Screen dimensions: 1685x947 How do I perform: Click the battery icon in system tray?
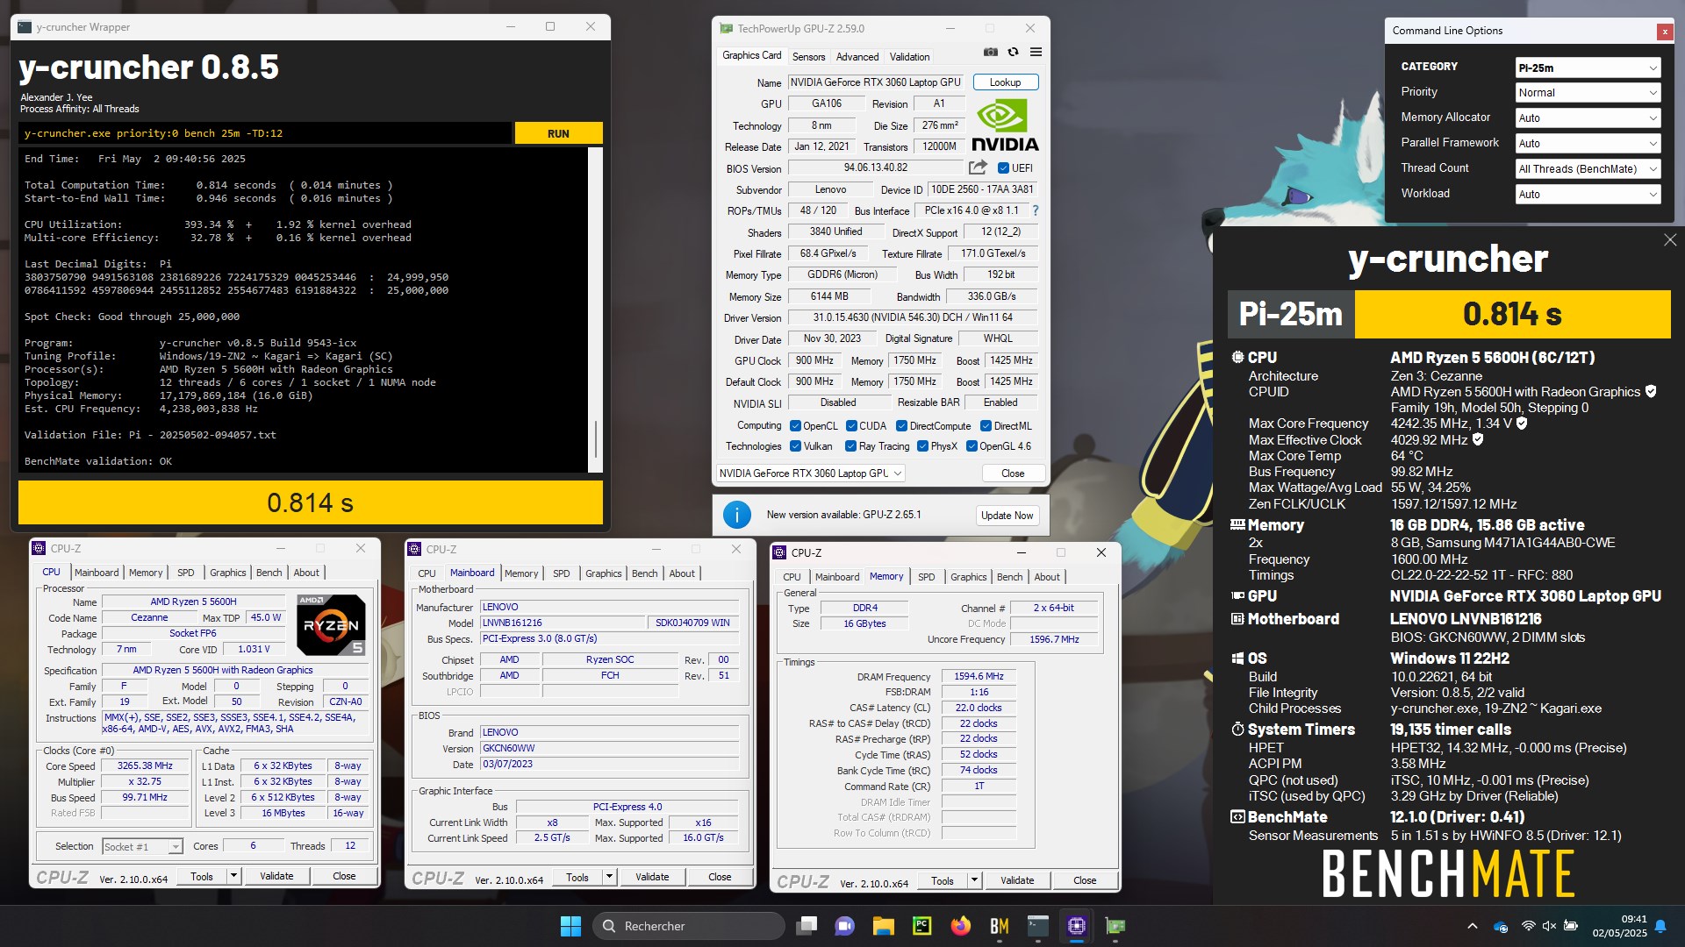coord(1571,926)
